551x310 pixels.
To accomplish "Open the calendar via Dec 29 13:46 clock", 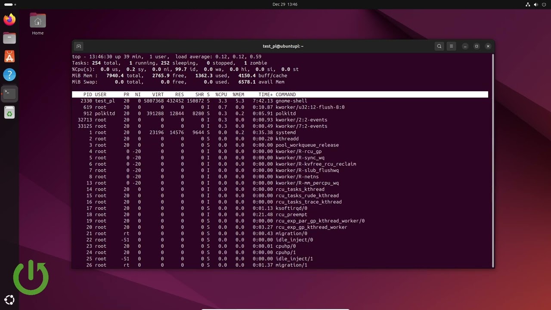I will [285, 4].
